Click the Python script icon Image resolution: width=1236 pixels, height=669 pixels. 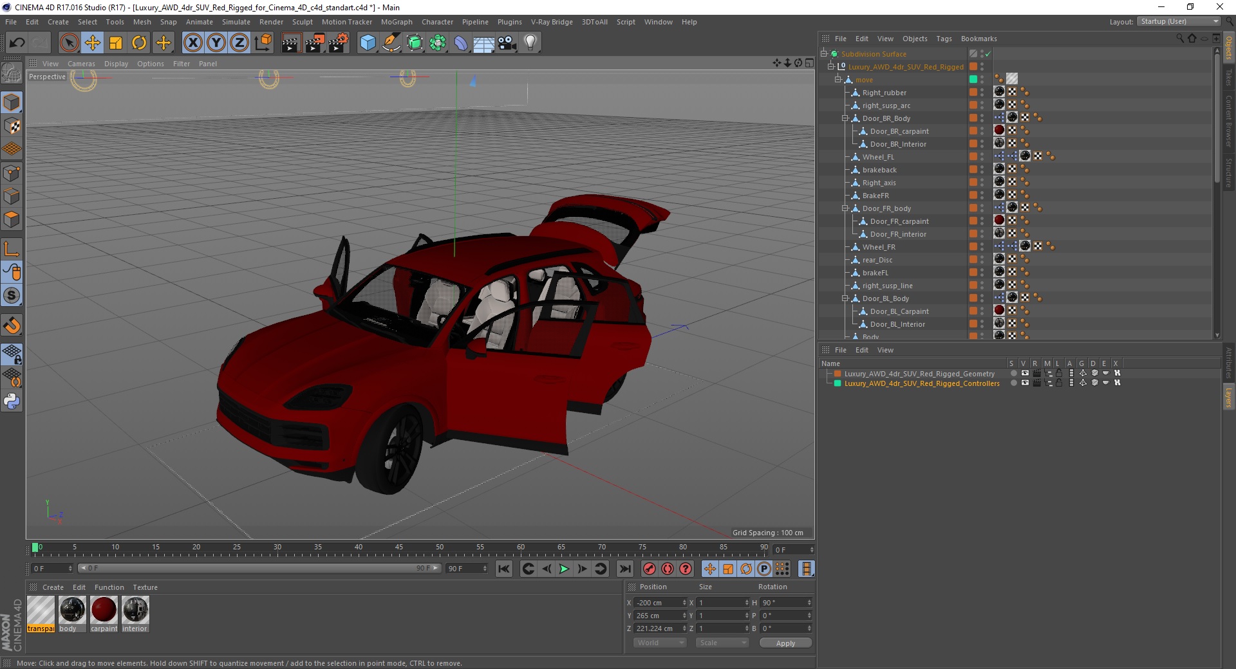(12, 401)
